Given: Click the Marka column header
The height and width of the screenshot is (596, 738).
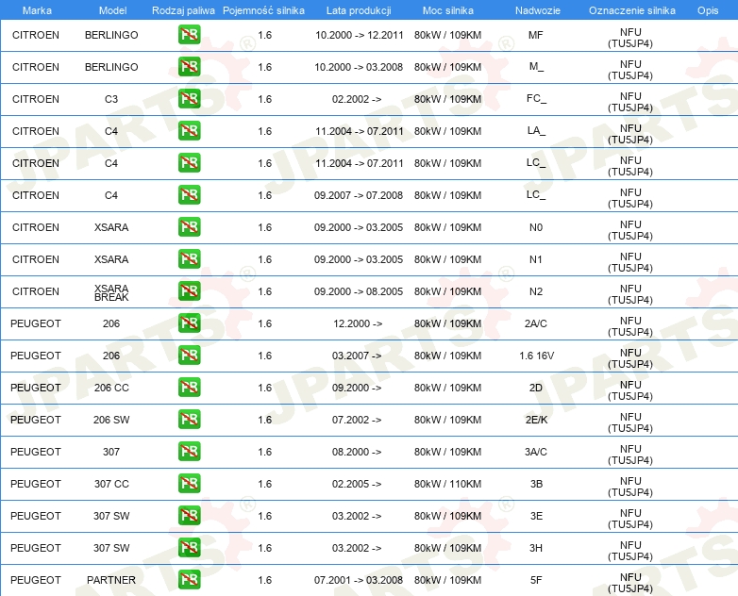Looking at the screenshot, I should click(37, 10).
